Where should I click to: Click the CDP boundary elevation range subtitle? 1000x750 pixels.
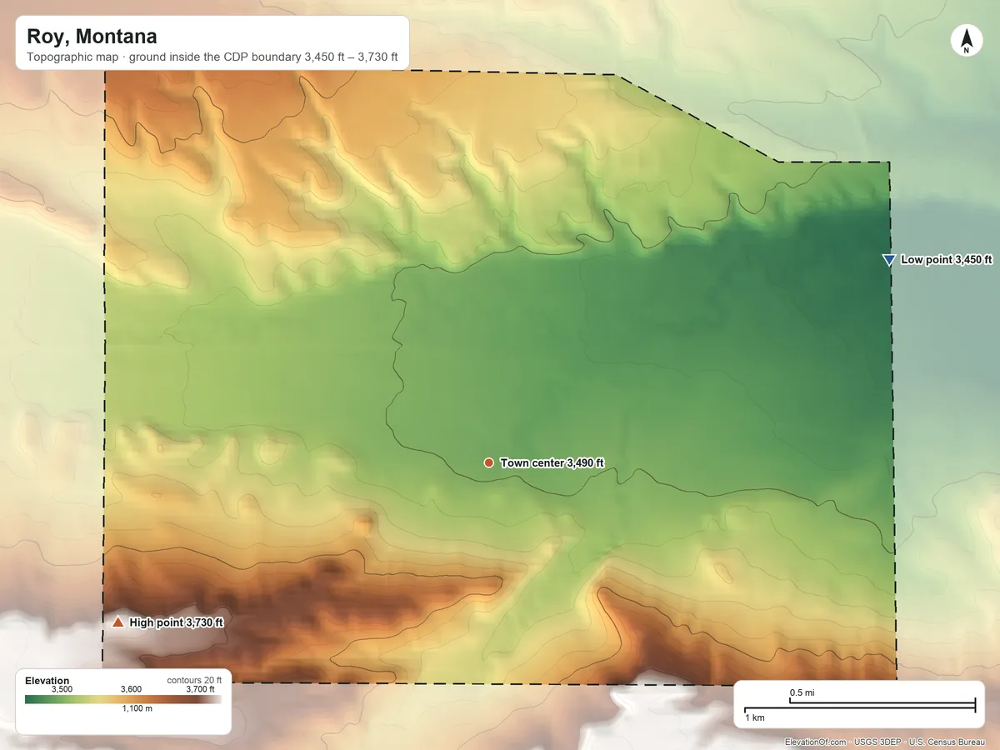tap(212, 58)
